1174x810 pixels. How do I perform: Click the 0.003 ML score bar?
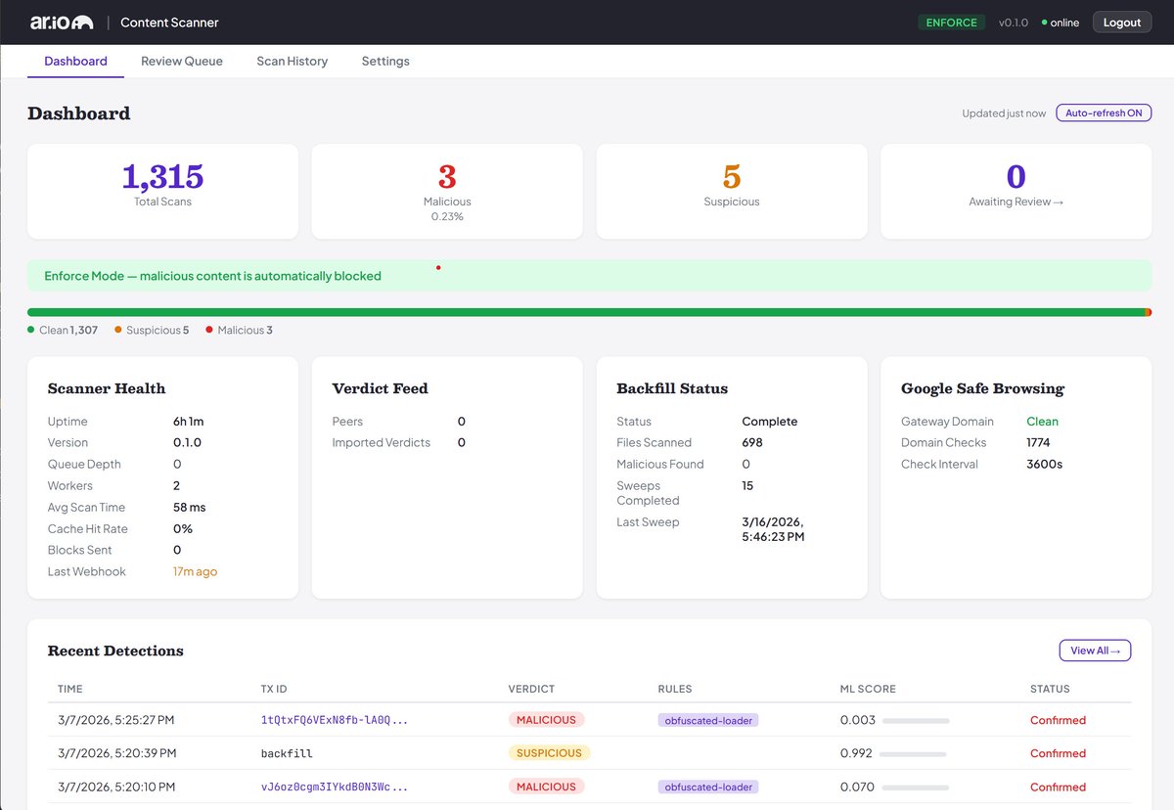point(916,720)
